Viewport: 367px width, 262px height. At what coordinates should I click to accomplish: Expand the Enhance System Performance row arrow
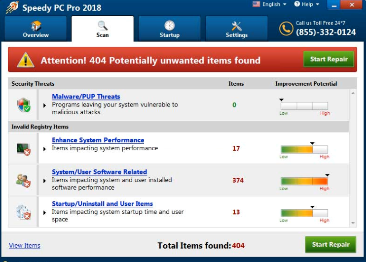(45, 149)
